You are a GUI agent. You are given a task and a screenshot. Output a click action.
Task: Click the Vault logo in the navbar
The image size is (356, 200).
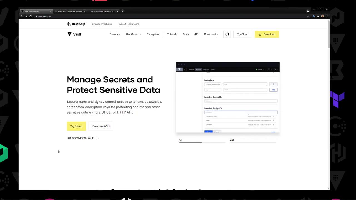point(74,34)
